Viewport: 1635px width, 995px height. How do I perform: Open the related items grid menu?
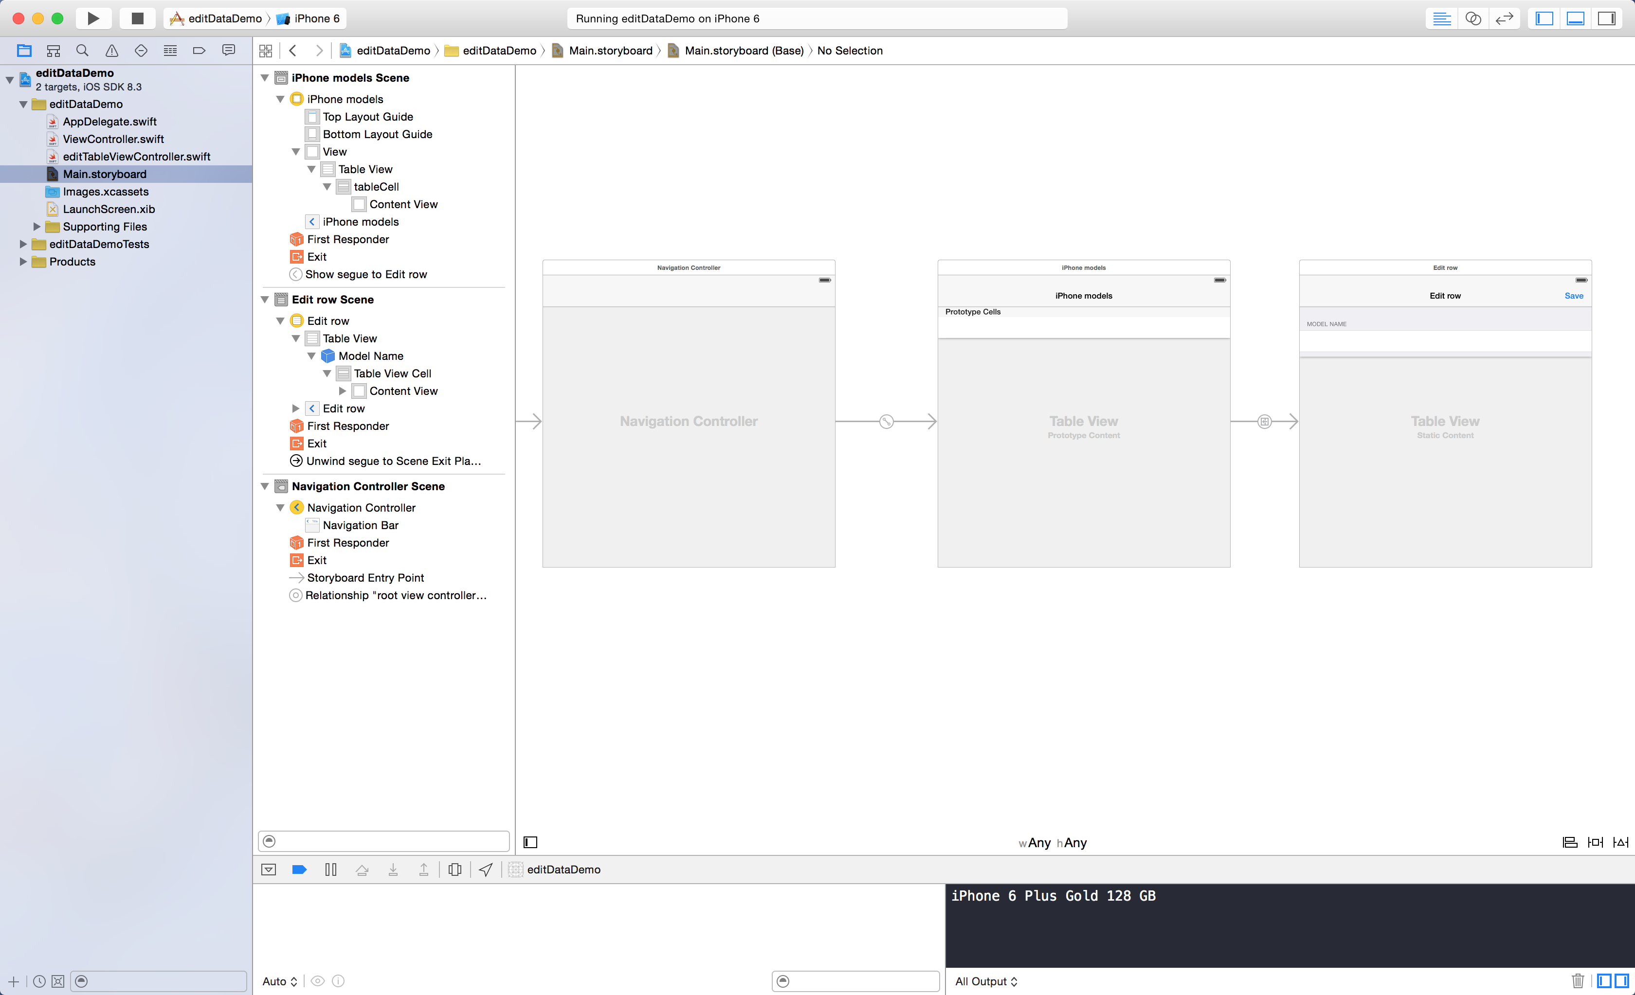tap(265, 51)
